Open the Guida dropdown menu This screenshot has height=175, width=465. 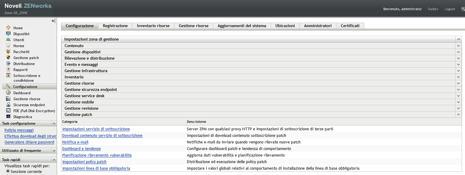point(433,9)
